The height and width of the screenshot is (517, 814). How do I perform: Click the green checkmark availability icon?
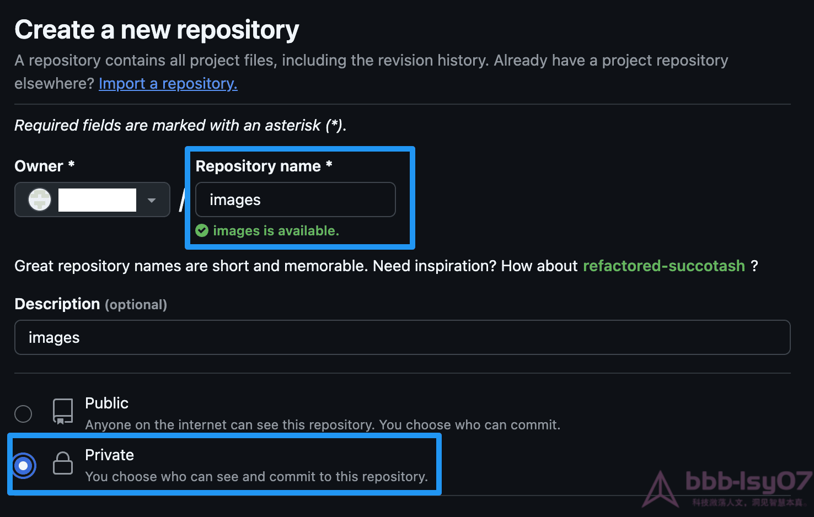(x=202, y=230)
